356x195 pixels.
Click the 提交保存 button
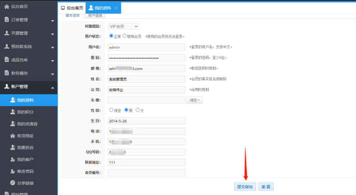click(x=245, y=187)
